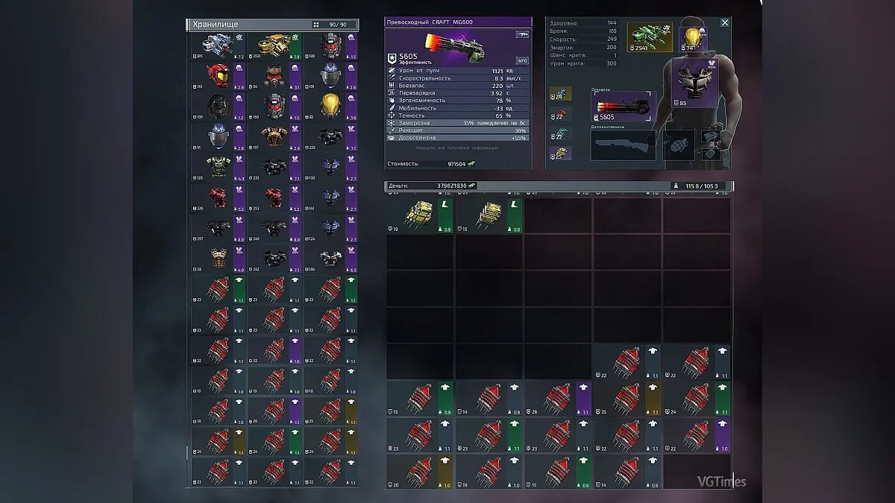Click the Дороговизна perk row
The image size is (895, 503).
coord(458,138)
